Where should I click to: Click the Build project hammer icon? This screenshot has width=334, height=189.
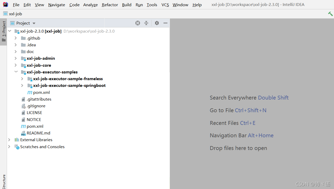(330, 14)
